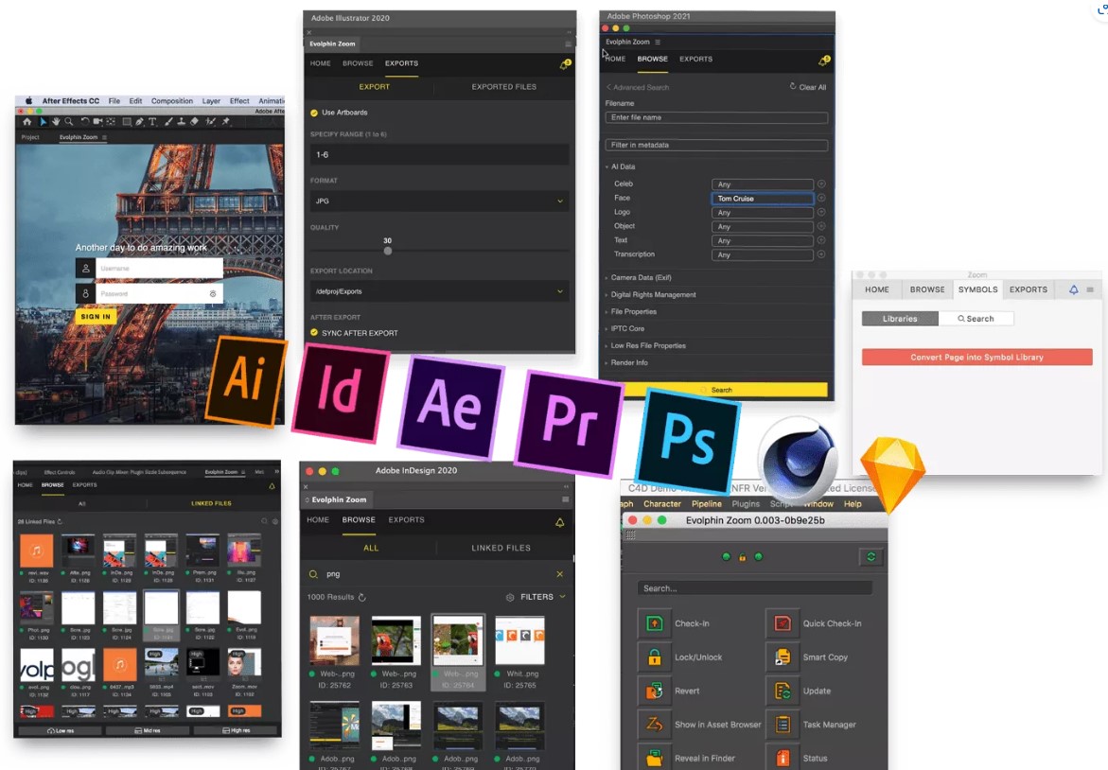The width and height of the screenshot is (1108, 770).
Task: Open the Apple menu
Action: [29, 101]
